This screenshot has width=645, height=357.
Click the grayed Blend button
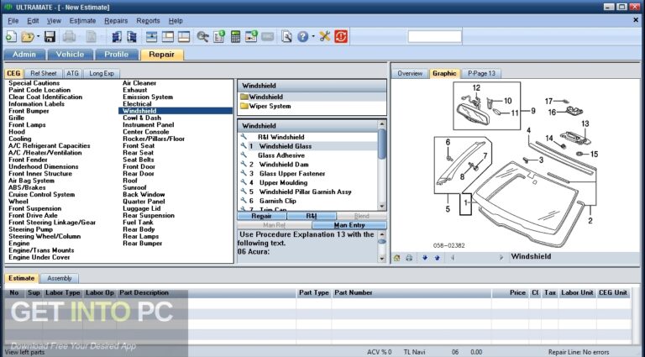(x=362, y=216)
